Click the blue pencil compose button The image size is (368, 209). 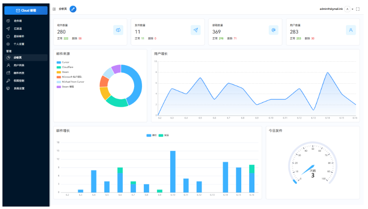[x=73, y=9]
